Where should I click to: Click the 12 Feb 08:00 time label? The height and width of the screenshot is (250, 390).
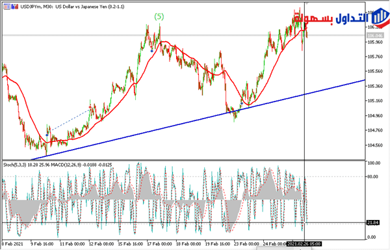point(101,243)
